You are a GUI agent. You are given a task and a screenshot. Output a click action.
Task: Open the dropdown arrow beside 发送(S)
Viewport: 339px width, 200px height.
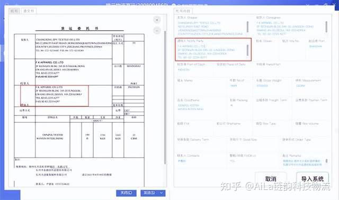(x=162, y=193)
